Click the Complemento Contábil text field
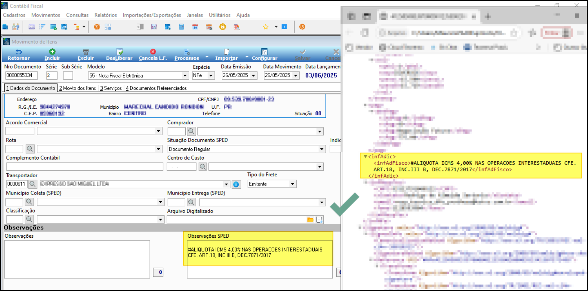 85,166
